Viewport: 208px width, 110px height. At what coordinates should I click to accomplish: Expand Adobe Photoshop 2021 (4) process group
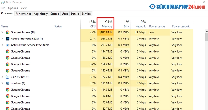click(x=2, y=39)
